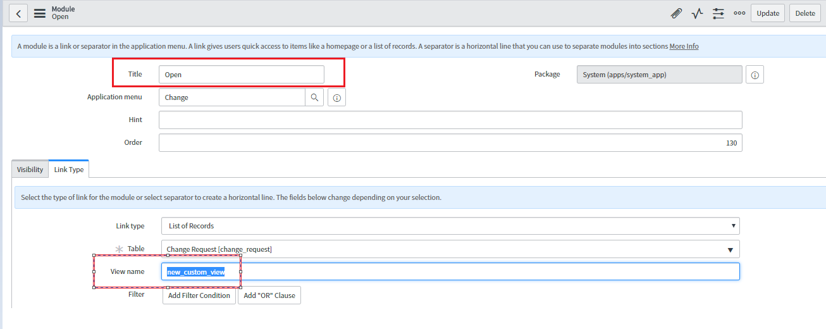
Task: Expand the Link type dropdown
Action: 450,226
